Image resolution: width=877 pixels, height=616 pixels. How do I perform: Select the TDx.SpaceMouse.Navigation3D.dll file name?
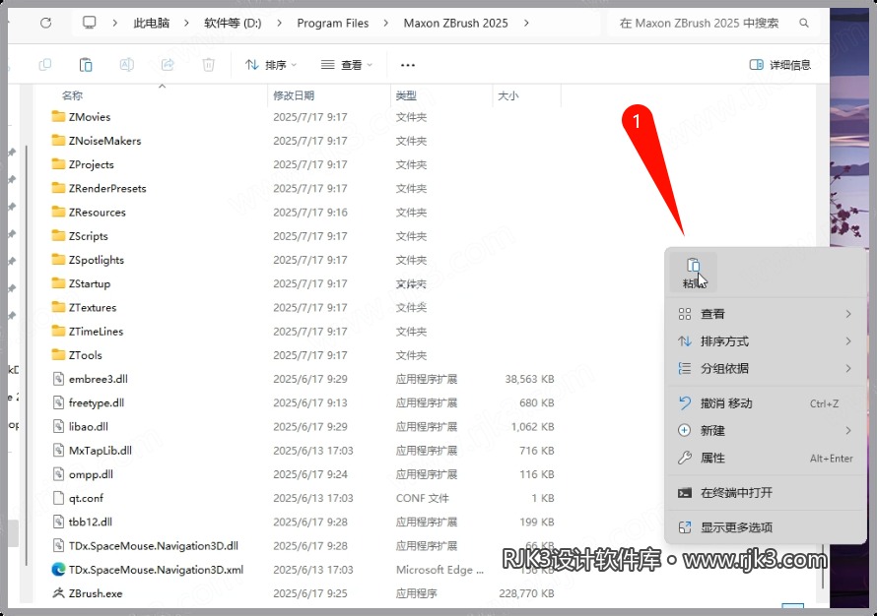pyautogui.click(x=154, y=545)
